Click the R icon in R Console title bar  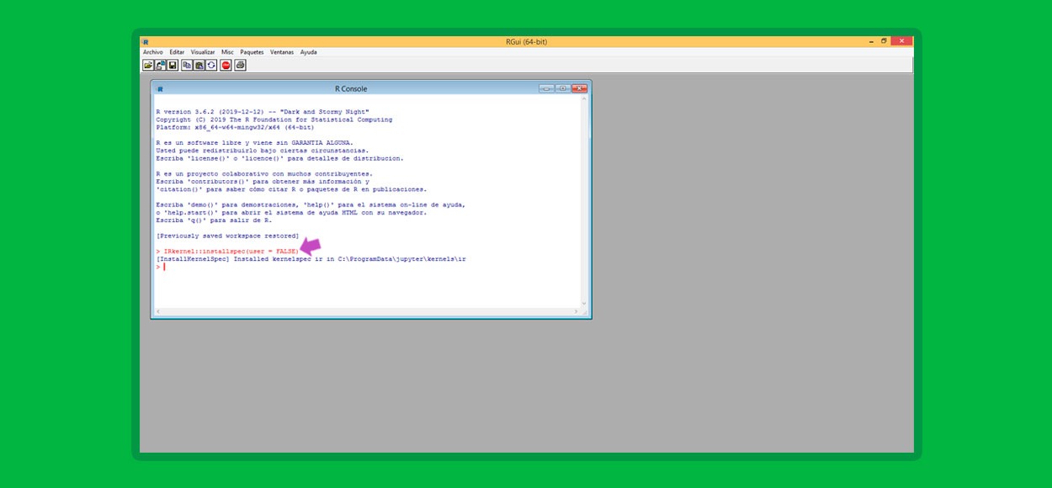(x=160, y=88)
